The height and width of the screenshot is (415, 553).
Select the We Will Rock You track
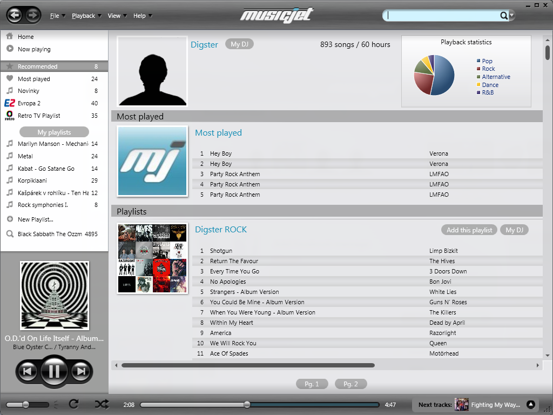tap(367, 343)
